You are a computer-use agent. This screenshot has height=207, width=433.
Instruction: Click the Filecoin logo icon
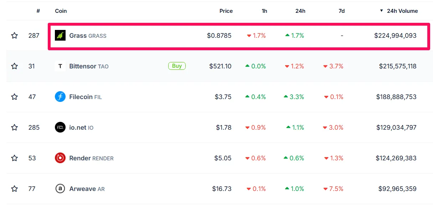(60, 97)
